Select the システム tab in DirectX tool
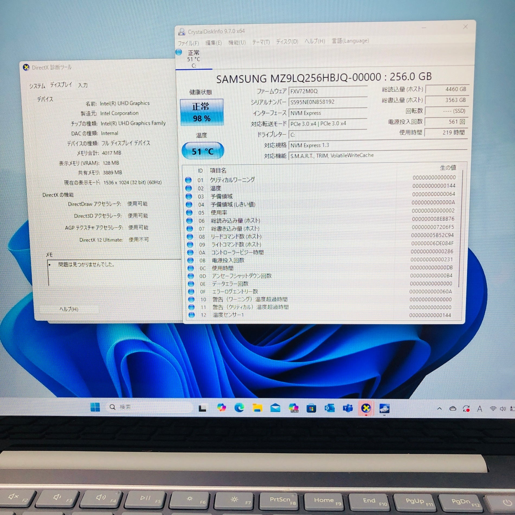 [x=37, y=86]
